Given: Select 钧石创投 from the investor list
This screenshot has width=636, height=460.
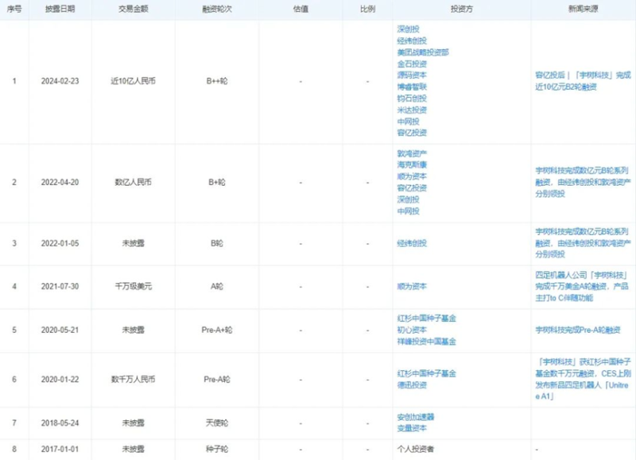Looking at the screenshot, I should pyautogui.click(x=412, y=98).
